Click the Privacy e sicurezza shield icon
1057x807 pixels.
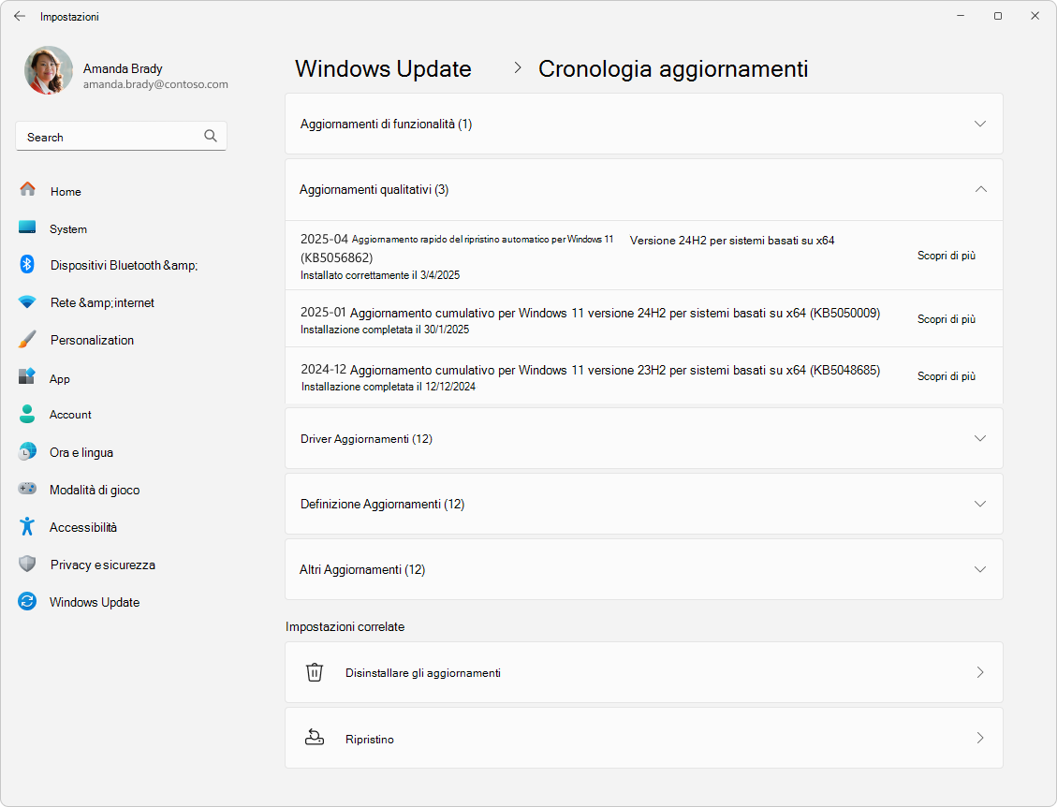27,564
